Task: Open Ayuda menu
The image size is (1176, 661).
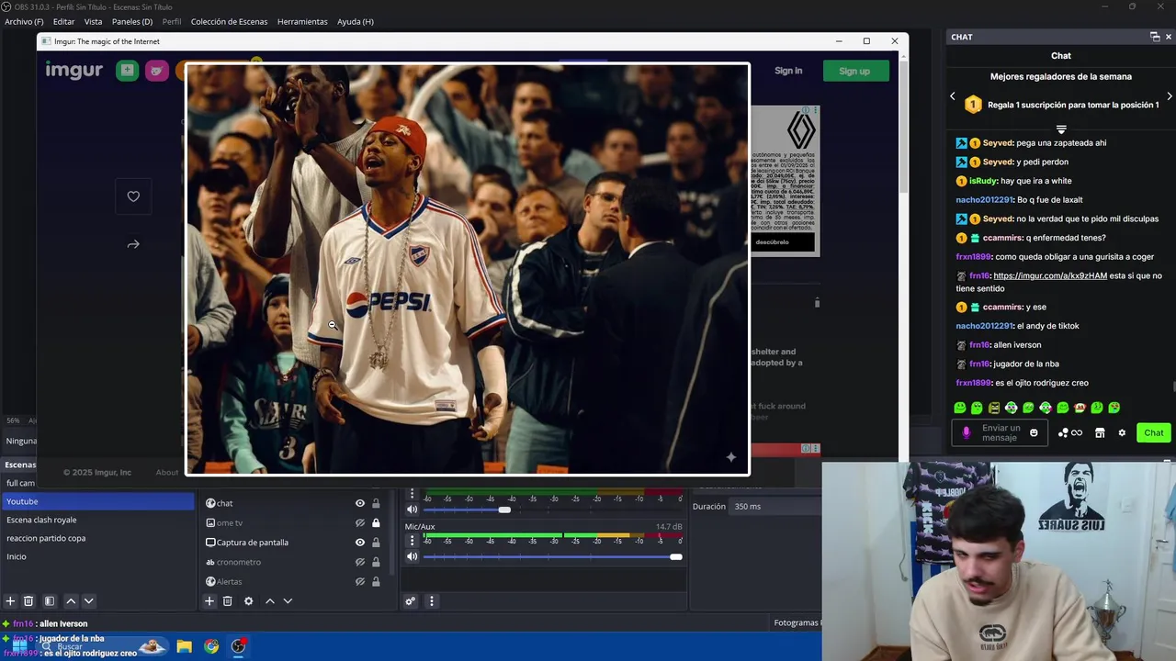Action: click(356, 21)
